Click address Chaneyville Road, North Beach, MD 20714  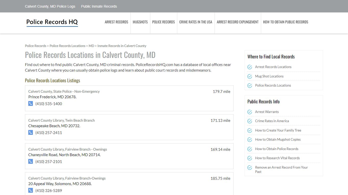64,155
